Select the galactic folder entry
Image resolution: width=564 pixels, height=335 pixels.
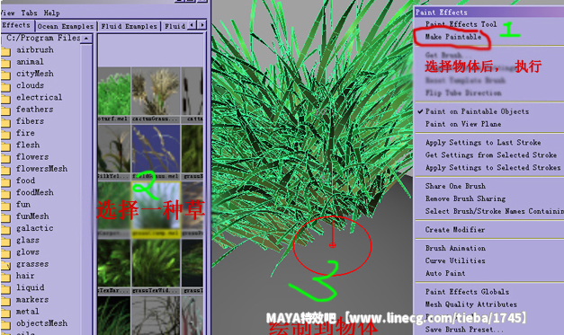34,228
